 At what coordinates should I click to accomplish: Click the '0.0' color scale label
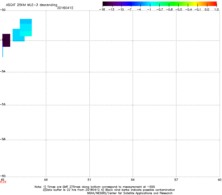pos(207,10)
